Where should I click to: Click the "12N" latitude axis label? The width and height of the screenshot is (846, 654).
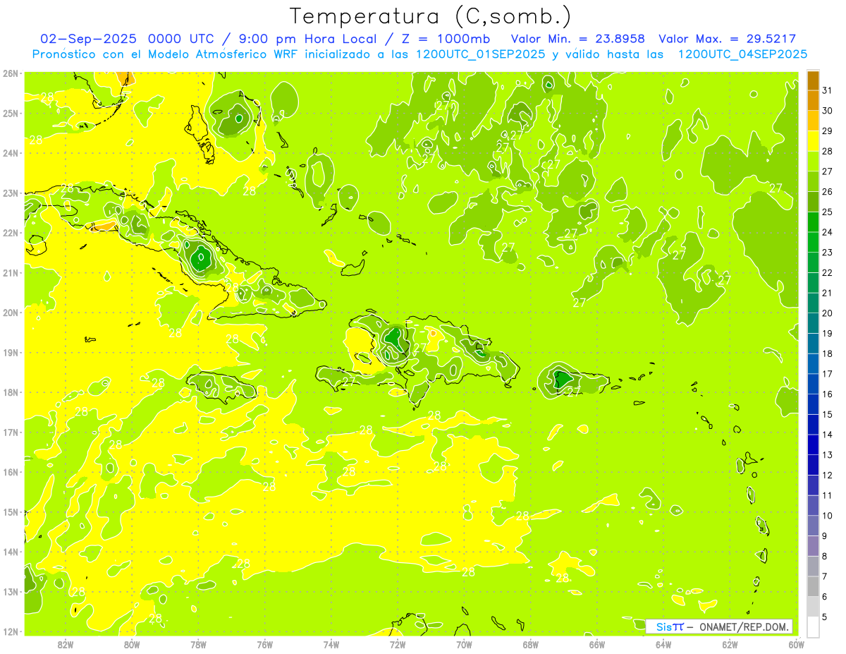click(11, 631)
